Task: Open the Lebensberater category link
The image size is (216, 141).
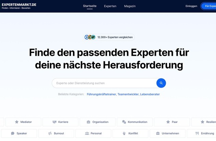Action: coord(150,94)
